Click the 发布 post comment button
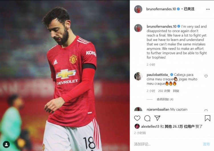 pos(206,144)
